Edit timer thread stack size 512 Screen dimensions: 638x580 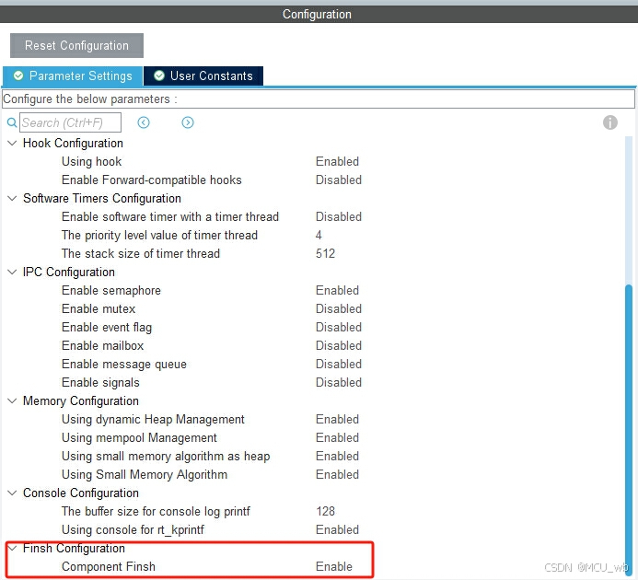point(325,253)
